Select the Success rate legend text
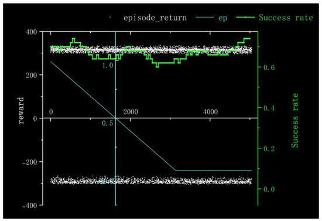 tap(286, 18)
